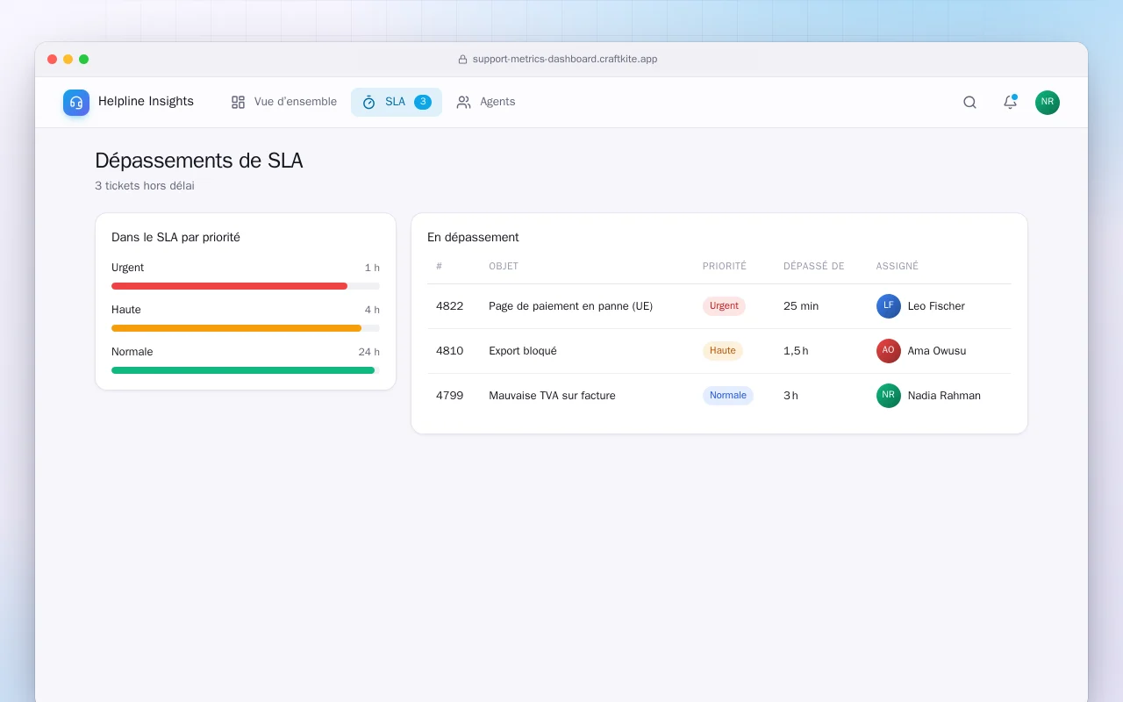Click assignee name Ama Owusu

pyautogui.click(x=937, y=351)
